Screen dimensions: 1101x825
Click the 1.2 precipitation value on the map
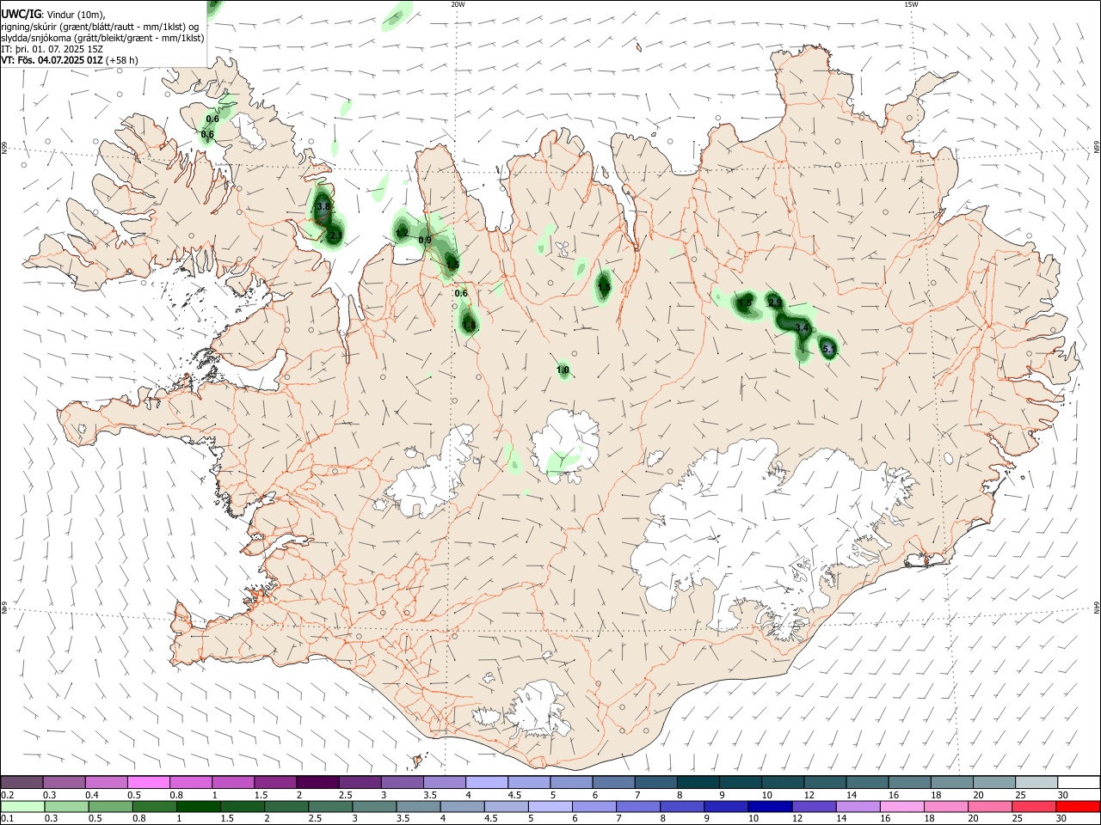(402, 233)
